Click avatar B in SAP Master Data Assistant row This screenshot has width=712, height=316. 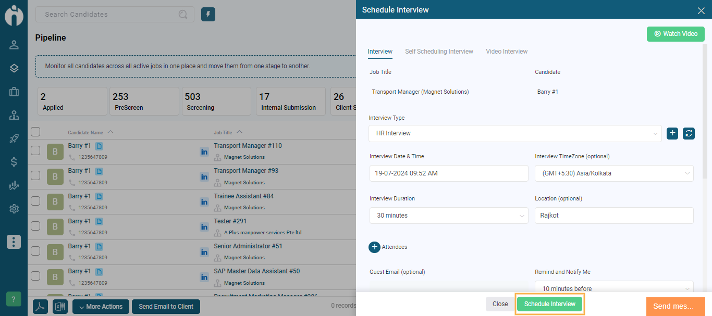[55, 277]
